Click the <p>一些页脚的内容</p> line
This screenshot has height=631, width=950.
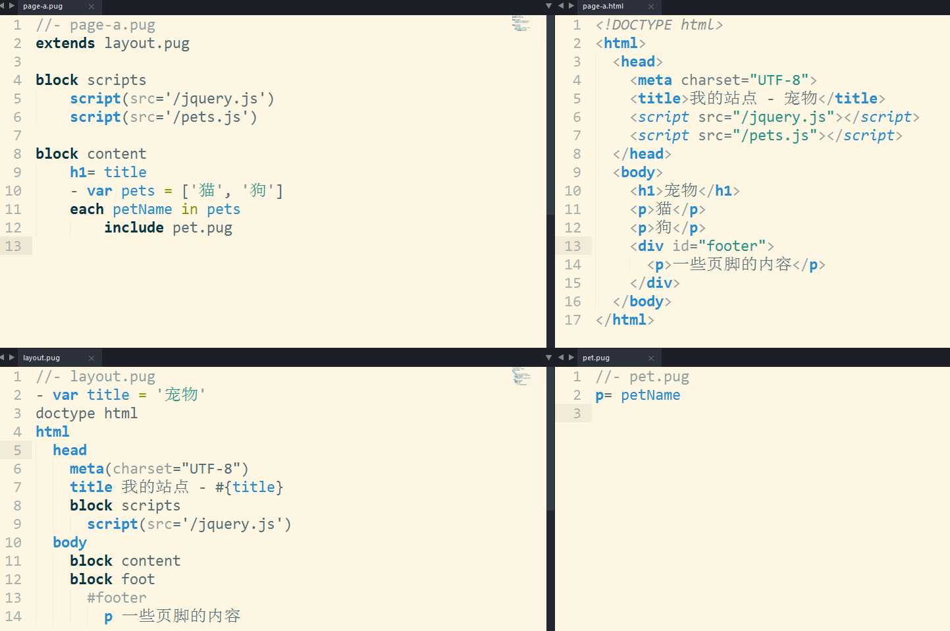736,265
